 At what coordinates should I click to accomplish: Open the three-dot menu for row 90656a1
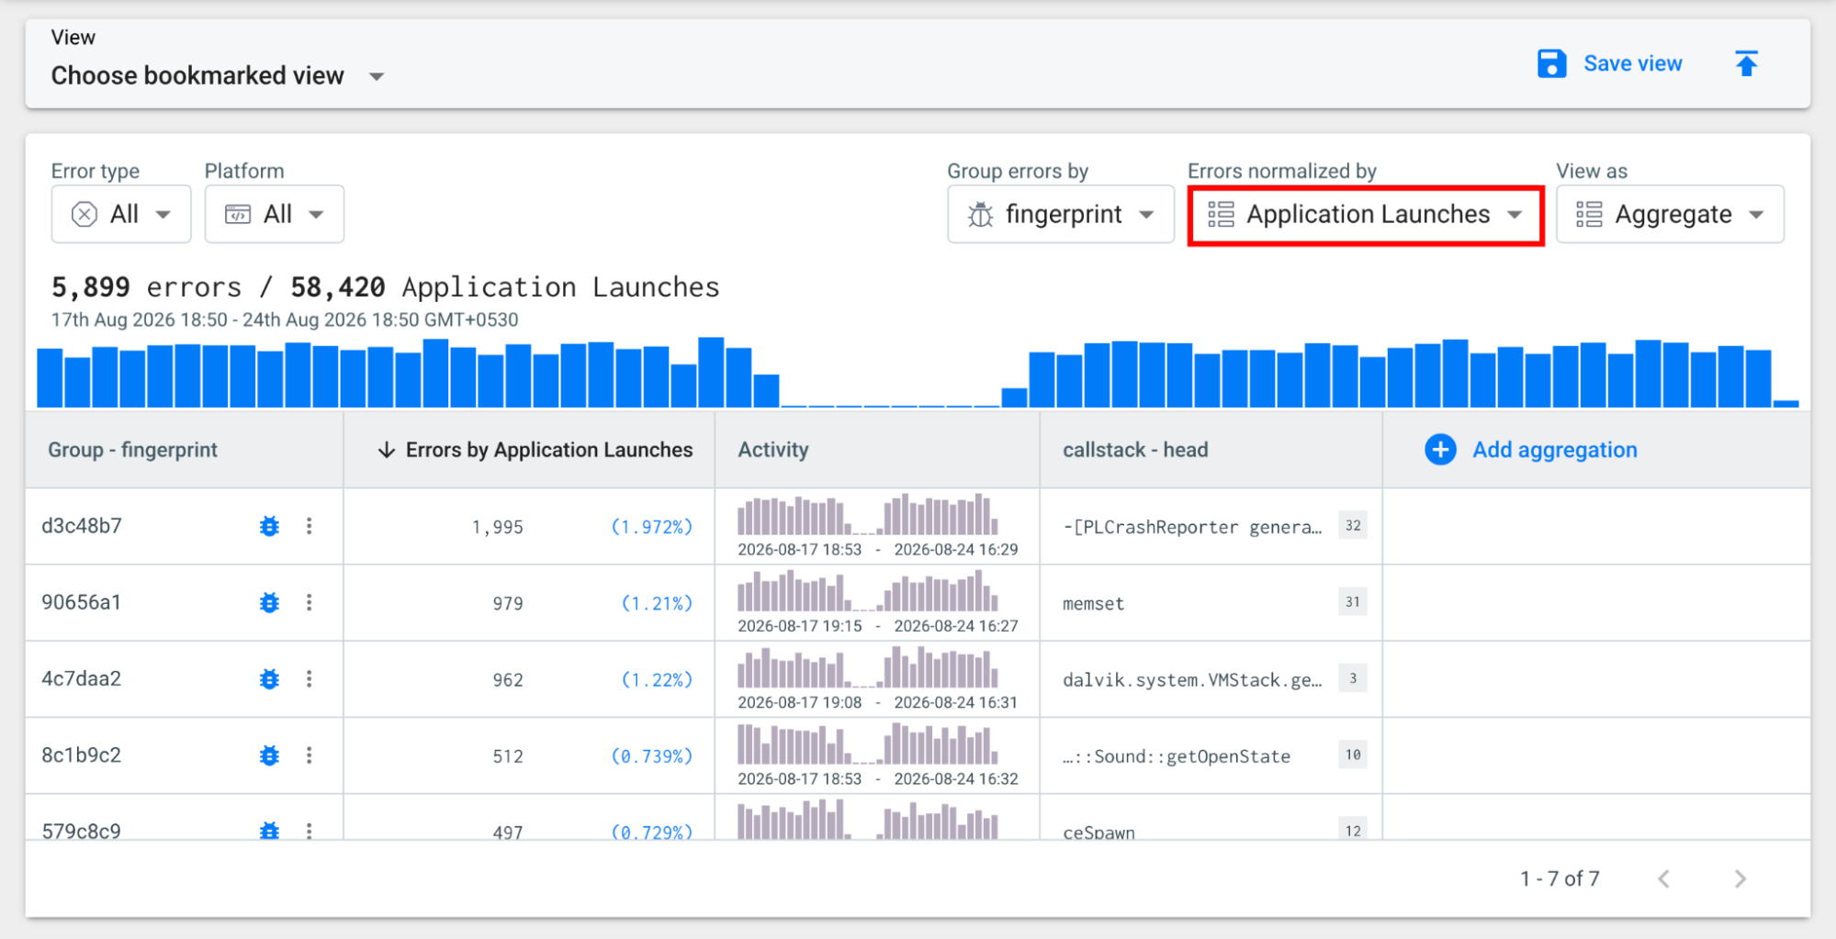[310, 602]
